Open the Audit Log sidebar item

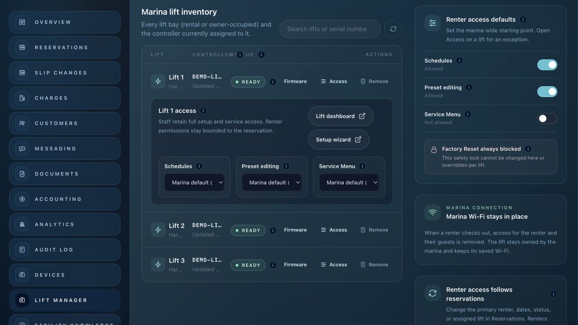tap(65, 250)
